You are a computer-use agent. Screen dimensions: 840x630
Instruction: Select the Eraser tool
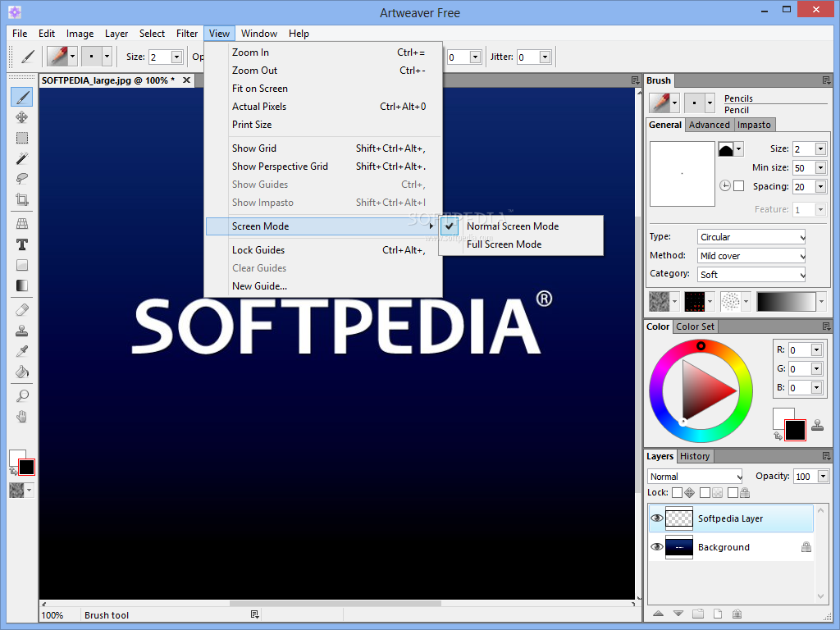tap(22, 310)
